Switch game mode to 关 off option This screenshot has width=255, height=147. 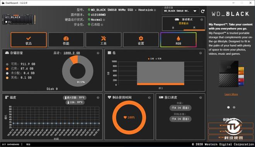click(194, 28)
